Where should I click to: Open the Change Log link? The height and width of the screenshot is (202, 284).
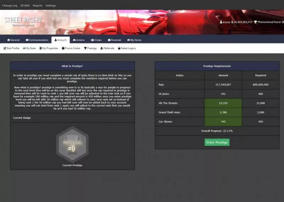tap(10, 6)
